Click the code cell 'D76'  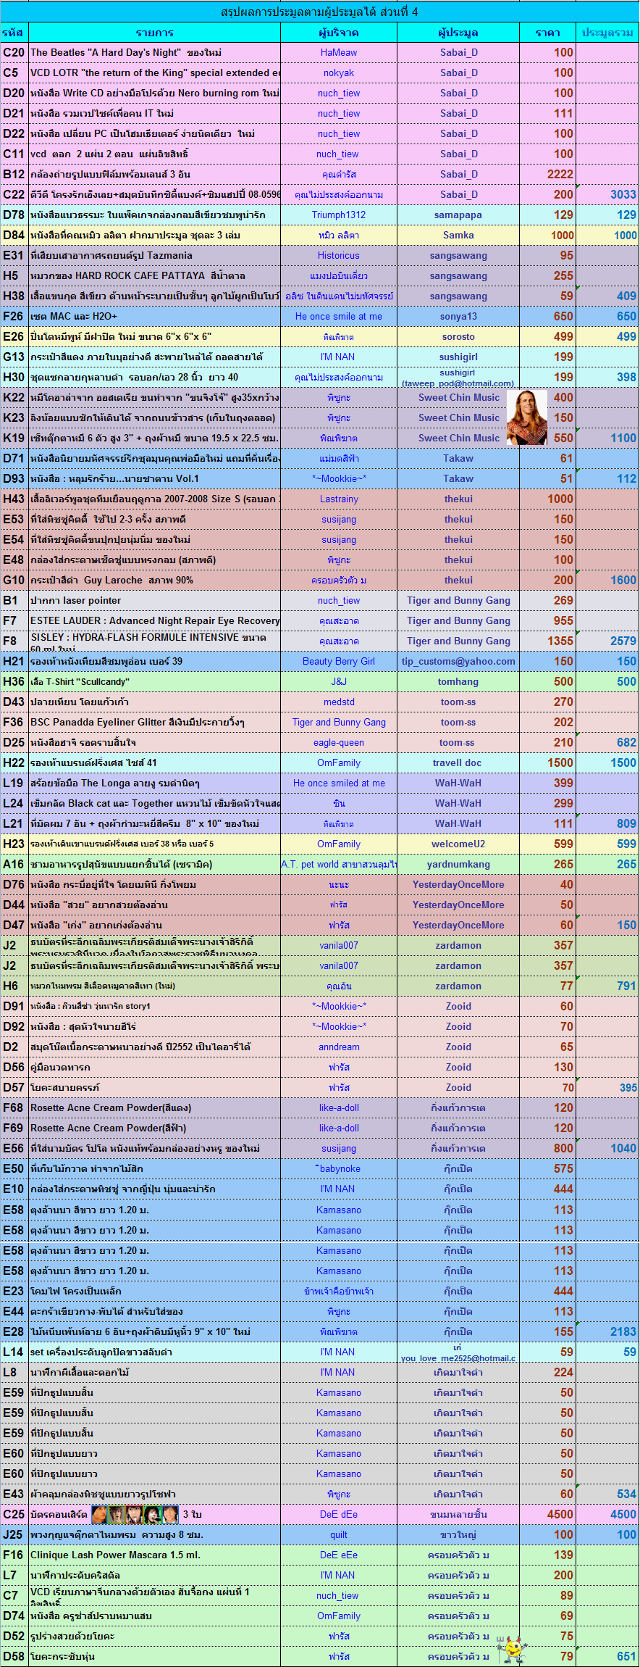[14, 884]
